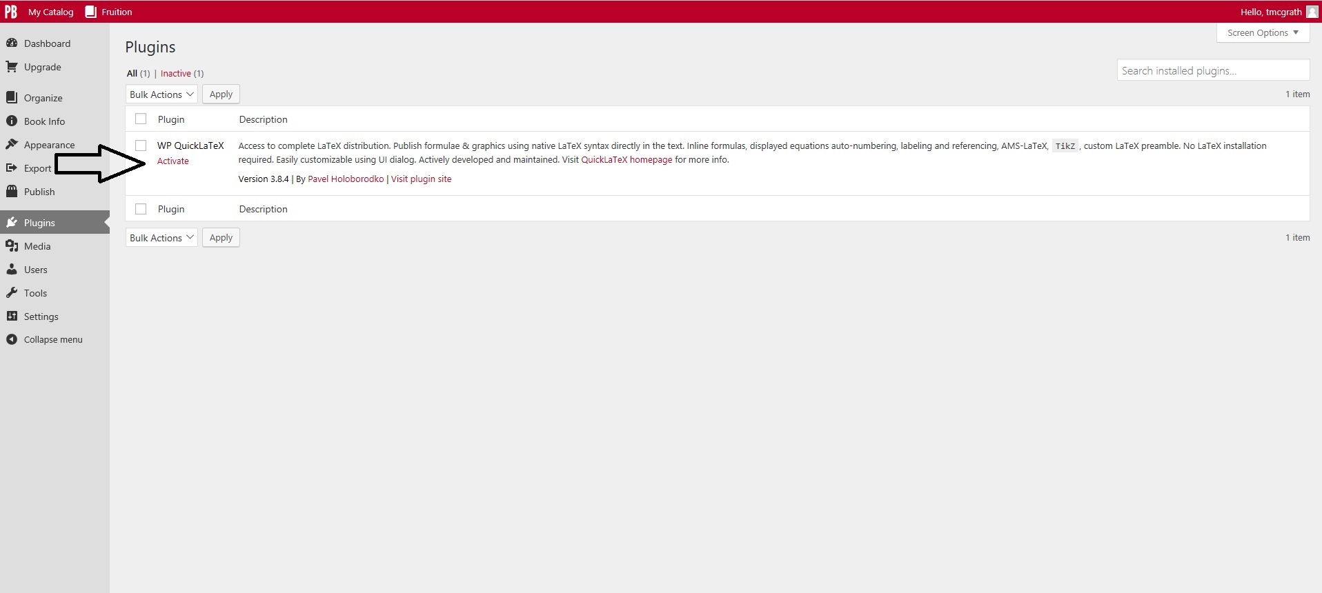The height and width of the screenshot is (593, 1322).
Task: Click the Upgrade shopping cart icon
Action: tap(12, 66)
